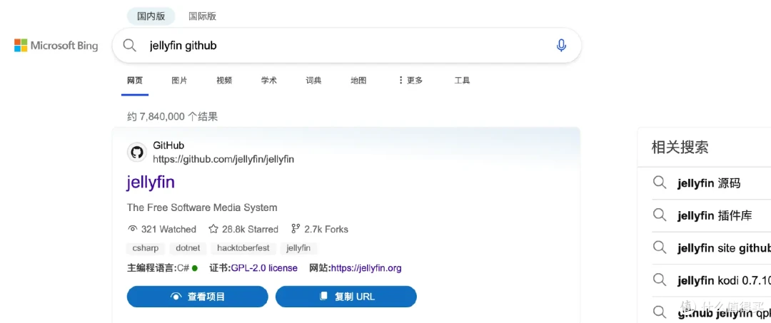This screenshot has width=771, height=323.
Task: Click magnifier icon next to jellyfin 插件库
Action: click(660, 215)
